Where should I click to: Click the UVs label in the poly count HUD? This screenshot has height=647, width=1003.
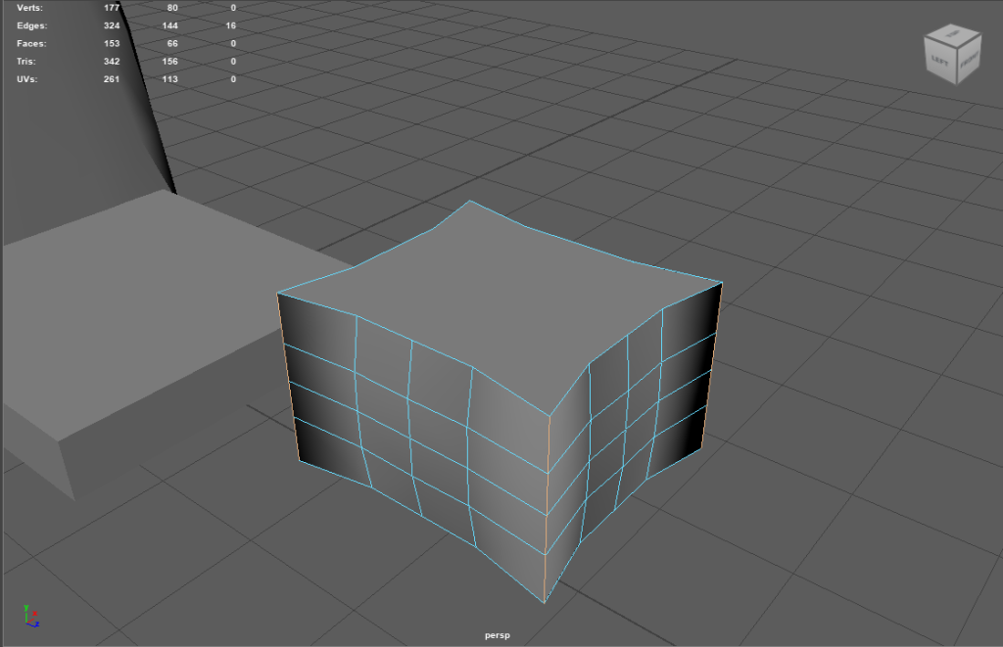pyautogui.click(x=27, y=79)
